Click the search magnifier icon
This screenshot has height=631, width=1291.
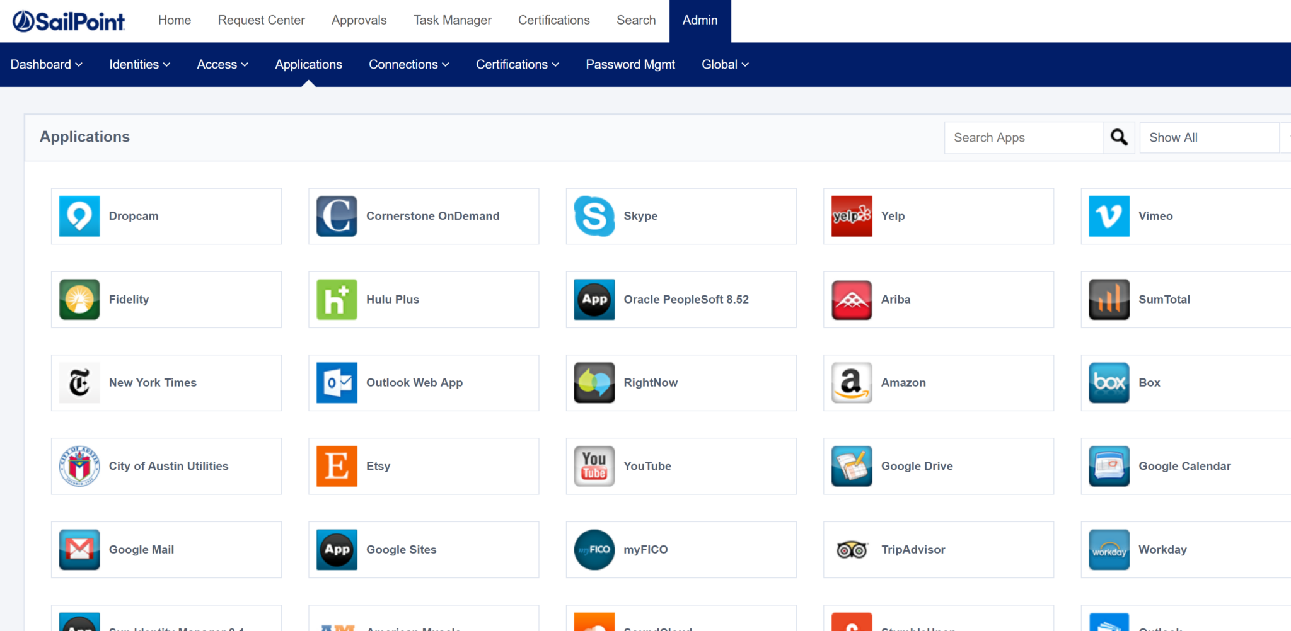tap(1119, 137)
